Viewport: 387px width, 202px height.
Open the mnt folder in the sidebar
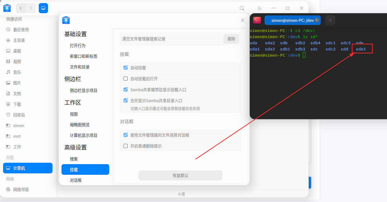pyautogui.click(x=28, y=136)
